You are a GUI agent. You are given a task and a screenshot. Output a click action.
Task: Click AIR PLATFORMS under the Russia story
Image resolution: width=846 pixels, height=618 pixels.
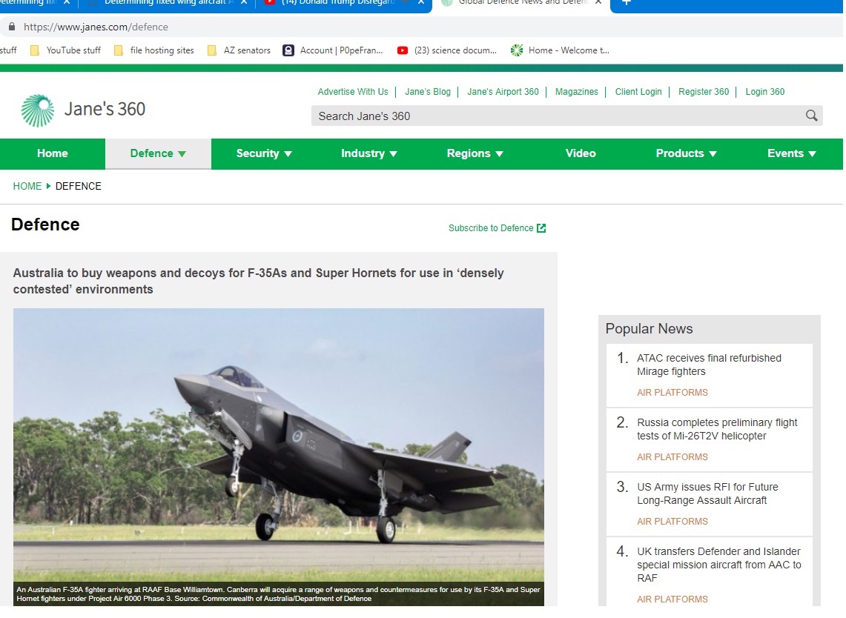coord(674,458)
